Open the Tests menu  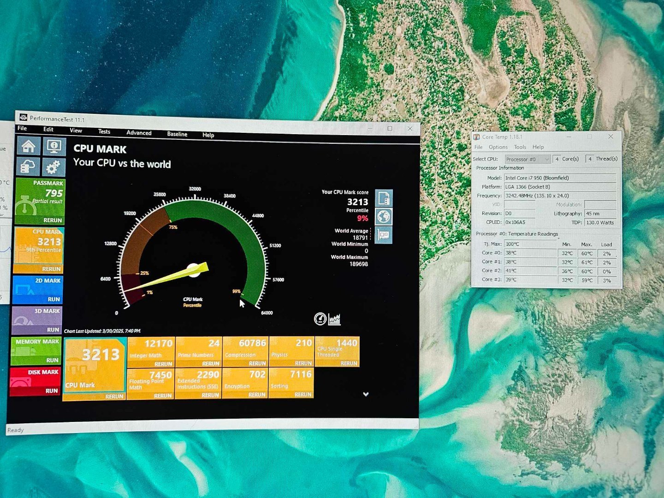[x=104, y=131]
